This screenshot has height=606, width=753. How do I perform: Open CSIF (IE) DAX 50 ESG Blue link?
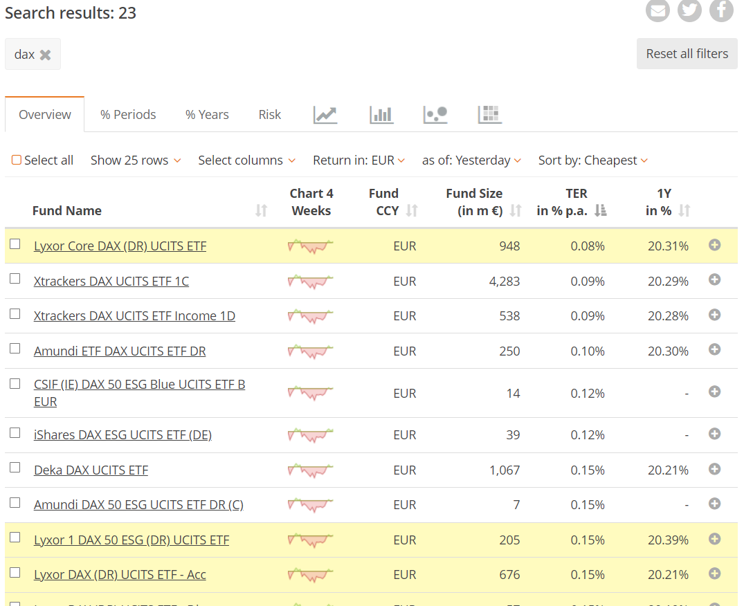tap(139, 393)
